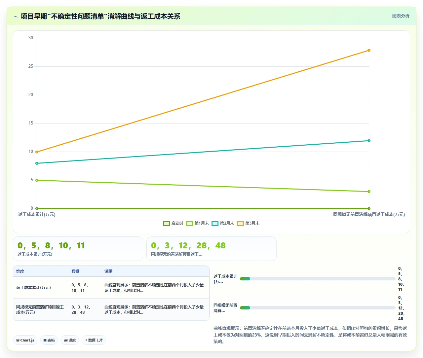Click the data card showing 0, 3, 12, 28, 48
This screenshot has height=358, width=423.
211,249
